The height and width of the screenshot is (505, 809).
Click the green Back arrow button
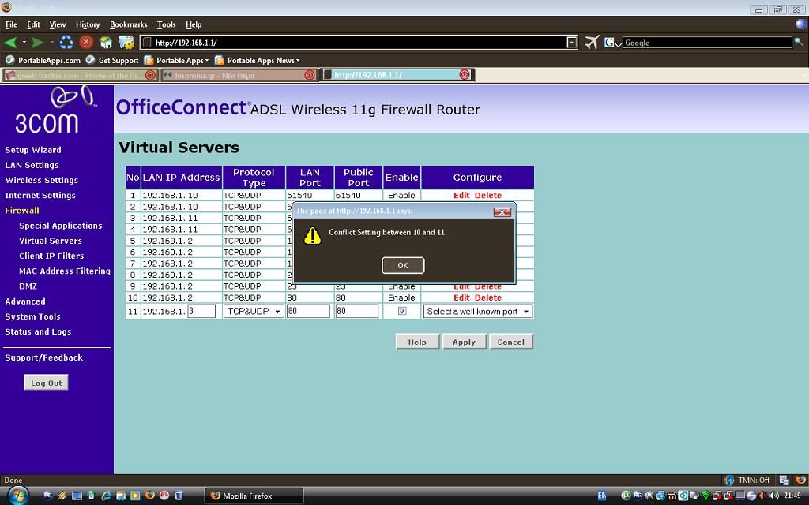(x=10, y=43)
